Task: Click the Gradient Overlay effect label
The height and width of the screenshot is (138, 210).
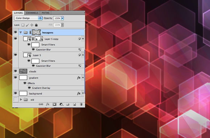Action: coord(41,88)
